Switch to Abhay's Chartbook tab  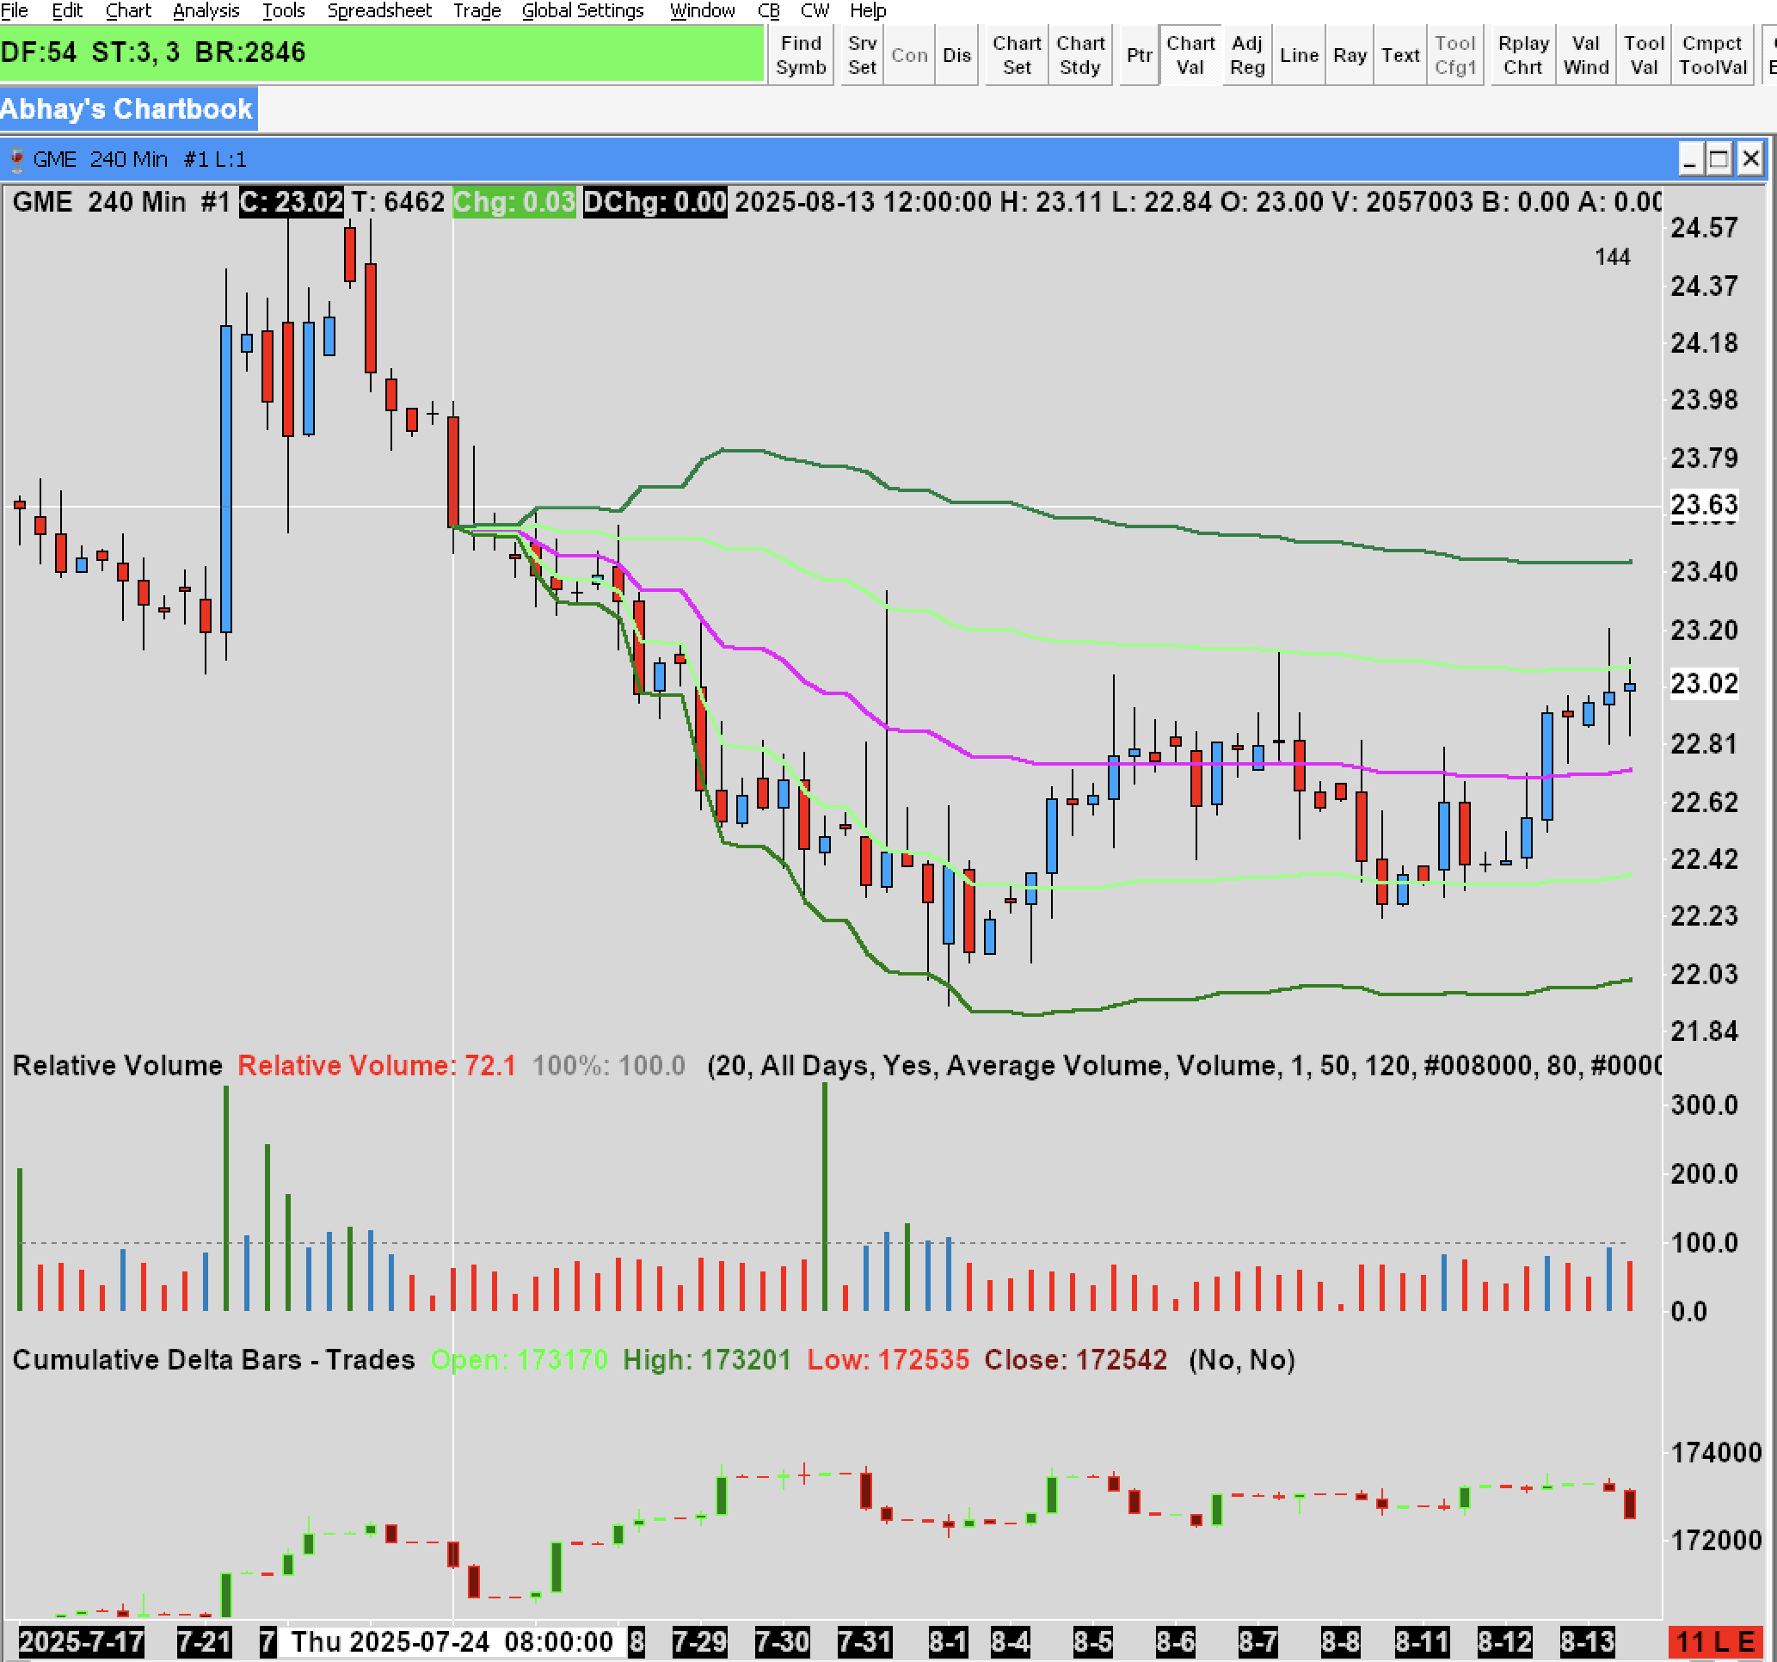(x=127, y=109)
